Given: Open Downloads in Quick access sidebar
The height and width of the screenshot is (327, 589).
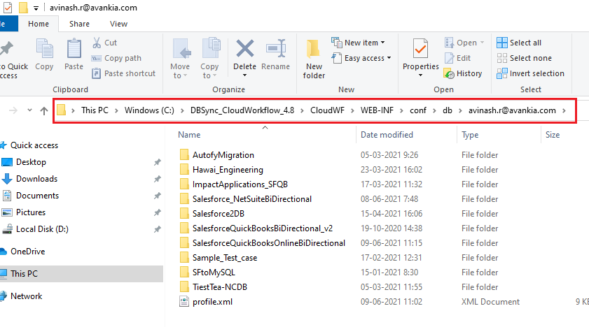Looking at the screenshot, I should coord(36,179).
